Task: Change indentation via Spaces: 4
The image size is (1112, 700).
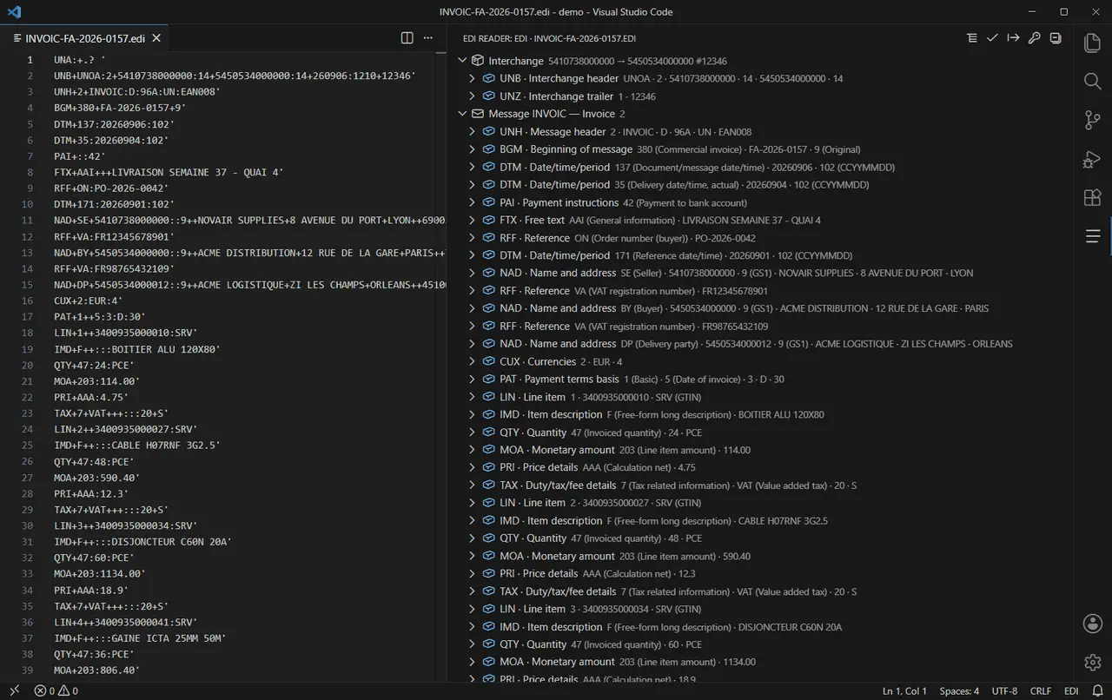Action: click(x=959, y=691)
